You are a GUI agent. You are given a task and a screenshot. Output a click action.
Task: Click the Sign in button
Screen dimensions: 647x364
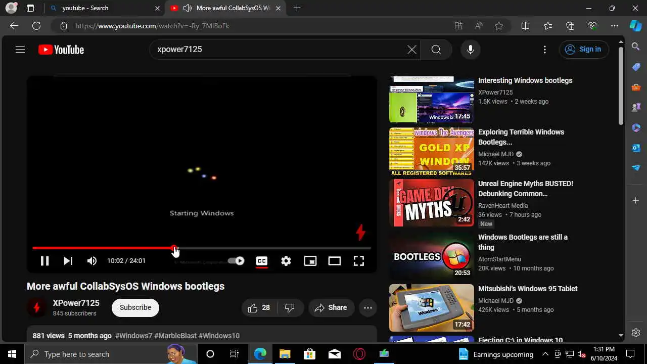pyautogui.click(x=584, y=50)
